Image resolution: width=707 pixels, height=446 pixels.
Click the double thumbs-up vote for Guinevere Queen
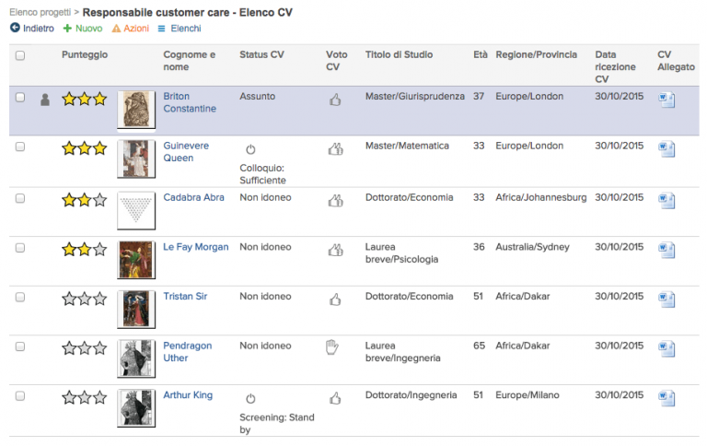pyautogui.click(x=335, y=148)
